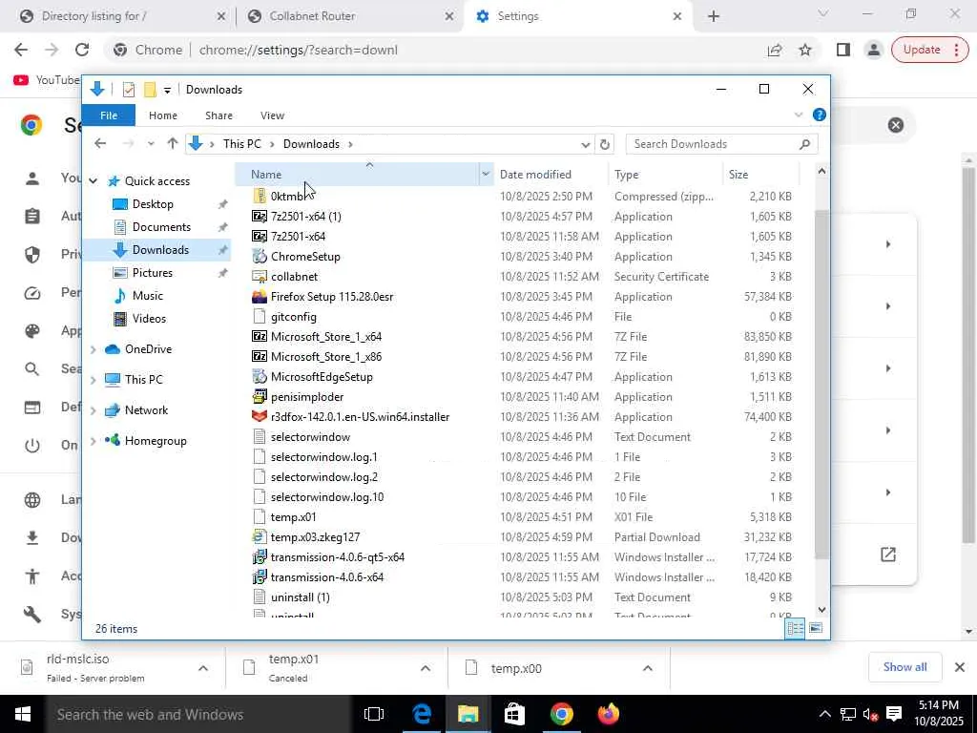Open Task View on taskbar
Viewport: 977px width, 733px height.
(x=374, y=714)
